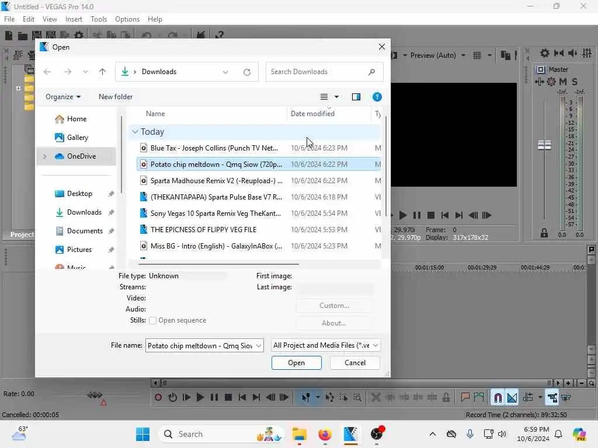Expand the Downloads address bar dropdown
Image resolution: width=598 pixels, height=448 pixels.
[x=225, y=72]
